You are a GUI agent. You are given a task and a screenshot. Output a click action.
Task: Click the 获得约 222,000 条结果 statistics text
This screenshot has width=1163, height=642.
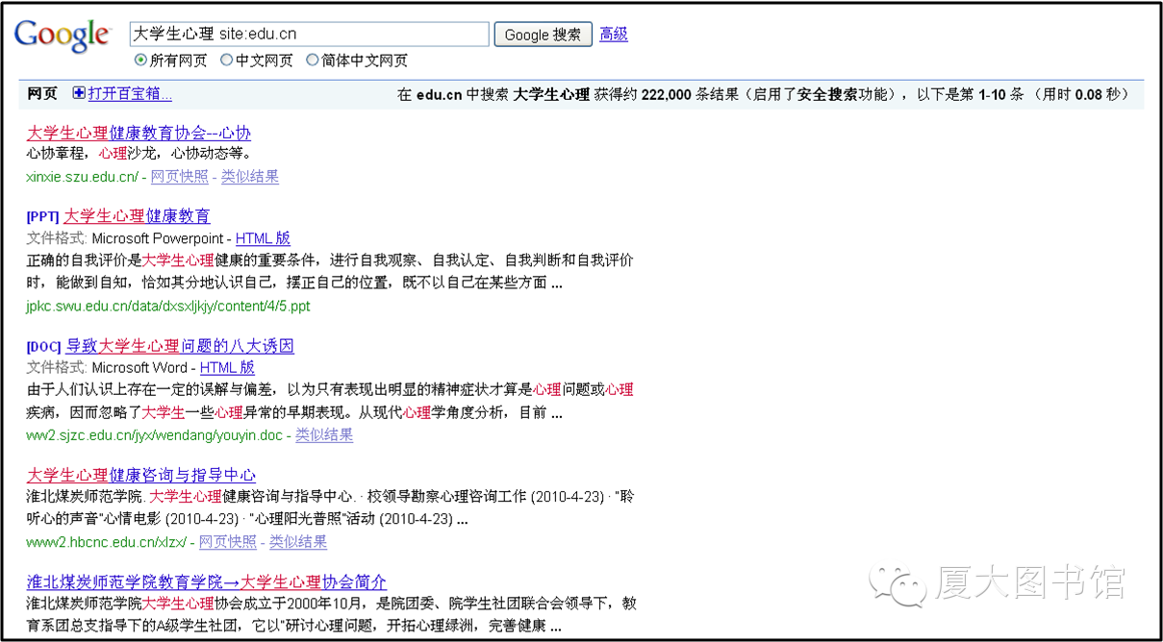pos(667,94)
